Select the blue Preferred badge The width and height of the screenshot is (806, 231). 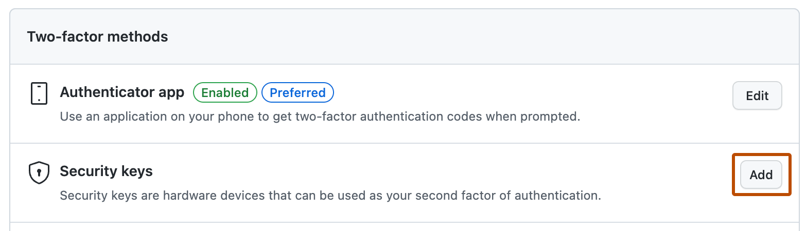tap(297, 93)
